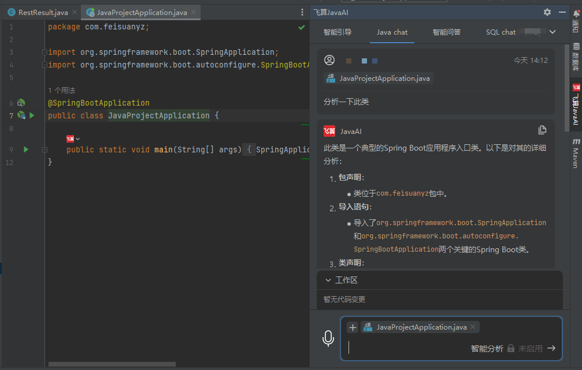Open the 数据库 database side panel
Screen dimensions: 582x370
click(576, 57)
